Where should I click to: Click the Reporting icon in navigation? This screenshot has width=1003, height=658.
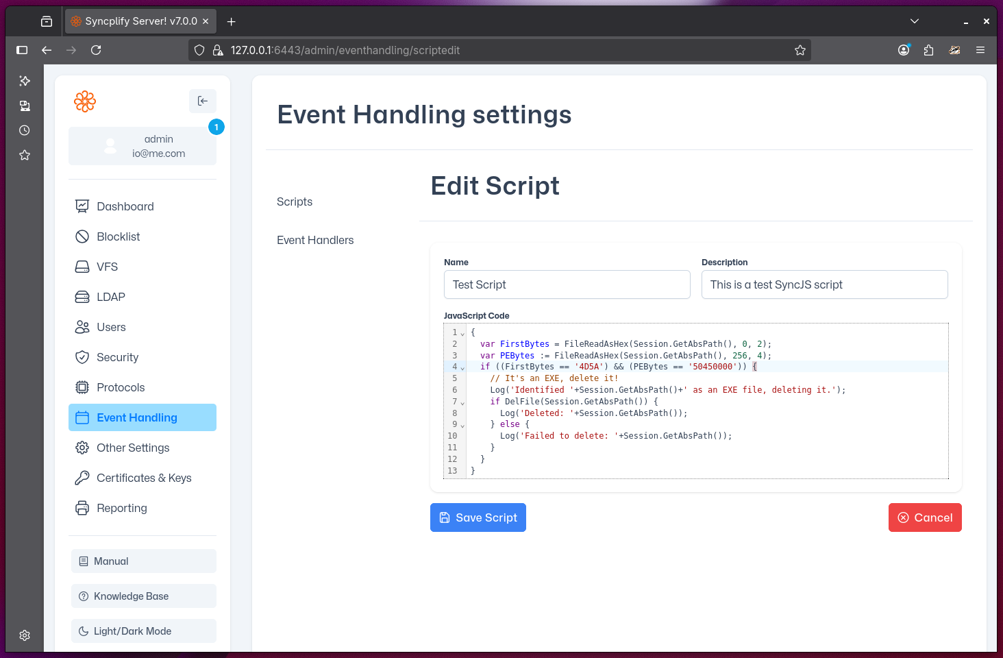(x=82, y=508)
